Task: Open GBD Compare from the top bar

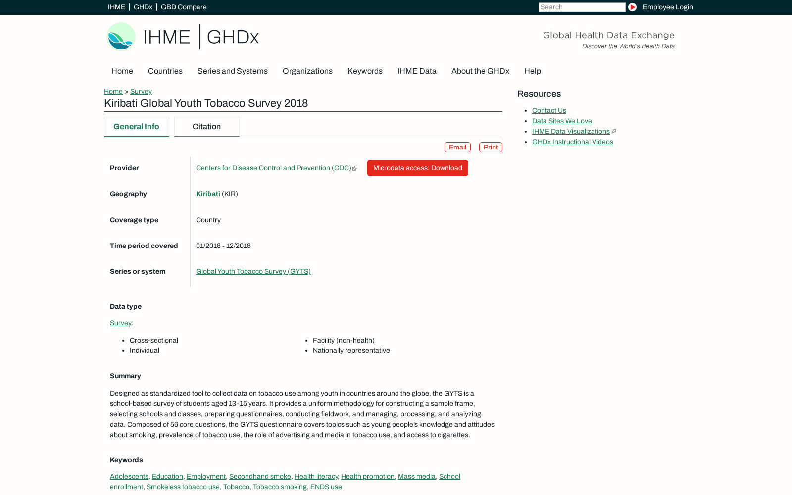Action: [184, 7]
